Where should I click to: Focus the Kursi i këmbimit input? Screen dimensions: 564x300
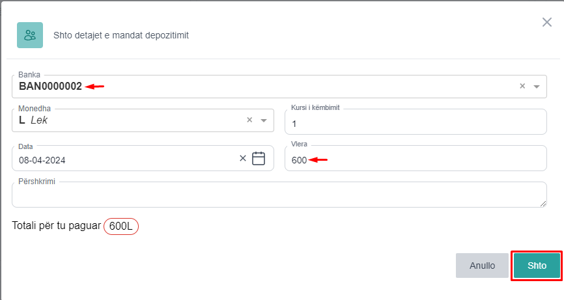[x=416, y=124]
